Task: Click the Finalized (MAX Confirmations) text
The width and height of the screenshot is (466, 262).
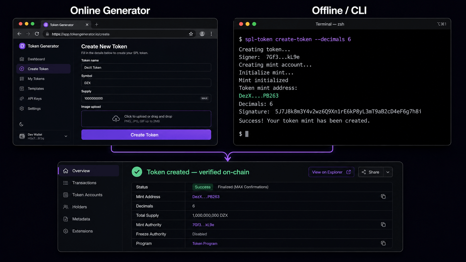Action: click(x=243, y=187)
